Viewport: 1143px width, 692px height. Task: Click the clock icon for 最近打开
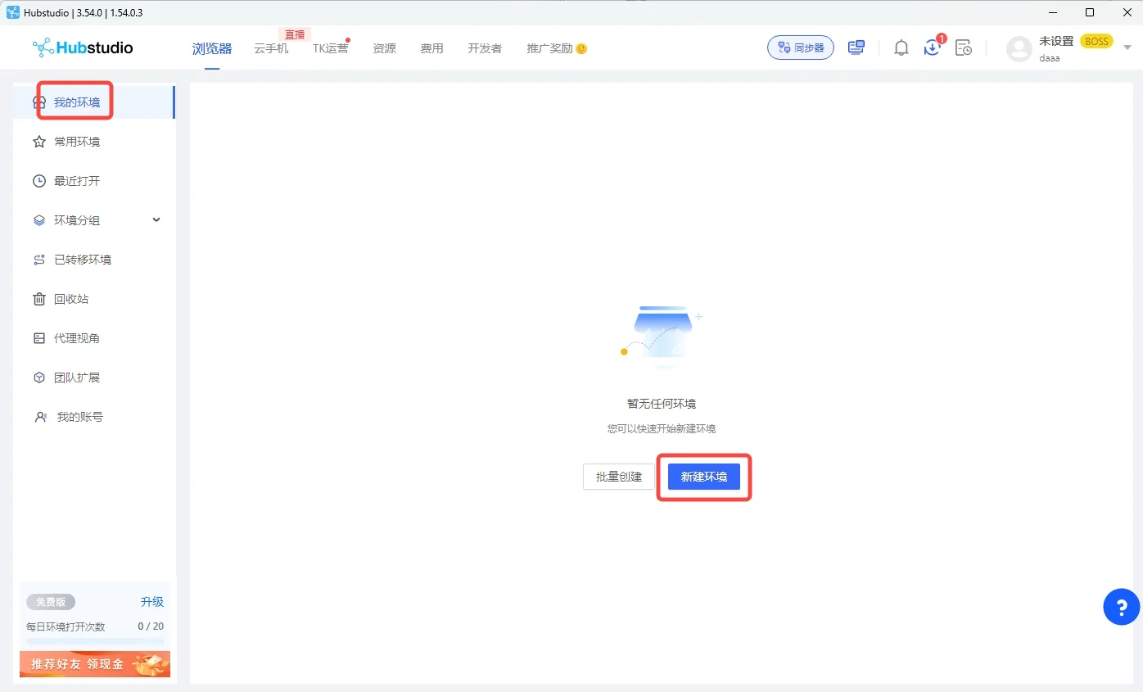[38, 181]
